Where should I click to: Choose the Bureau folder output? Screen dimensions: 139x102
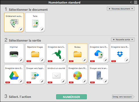77,53
